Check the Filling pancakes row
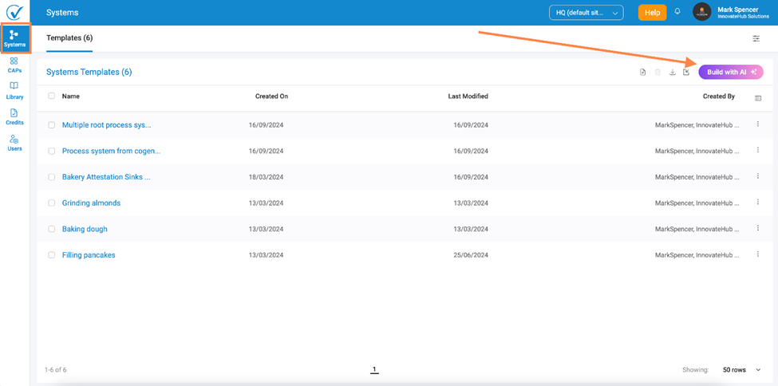 click(52, 255)
